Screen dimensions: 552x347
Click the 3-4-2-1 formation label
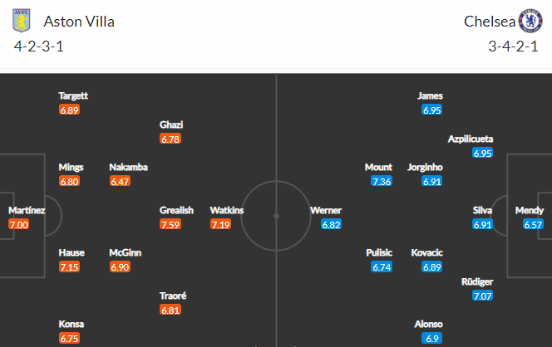pyautogui.click(x=513, y=46)
